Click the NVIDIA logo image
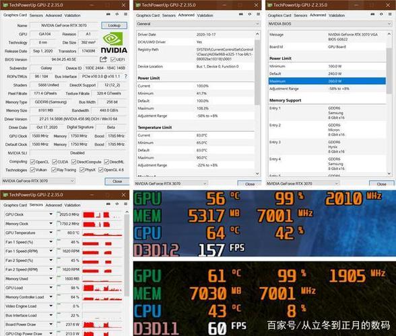 click(114, 42)
